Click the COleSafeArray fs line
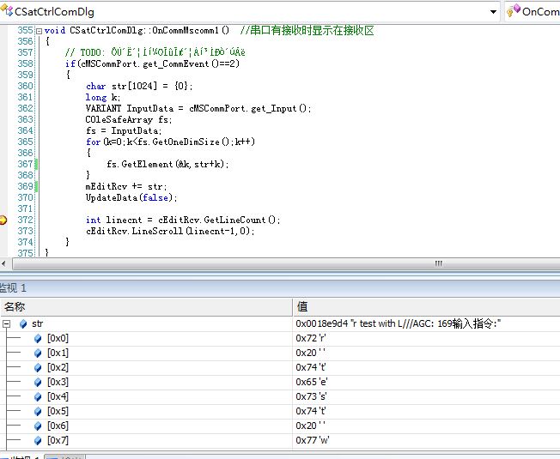The image size is (560, 459). click(x=129, y=120)
